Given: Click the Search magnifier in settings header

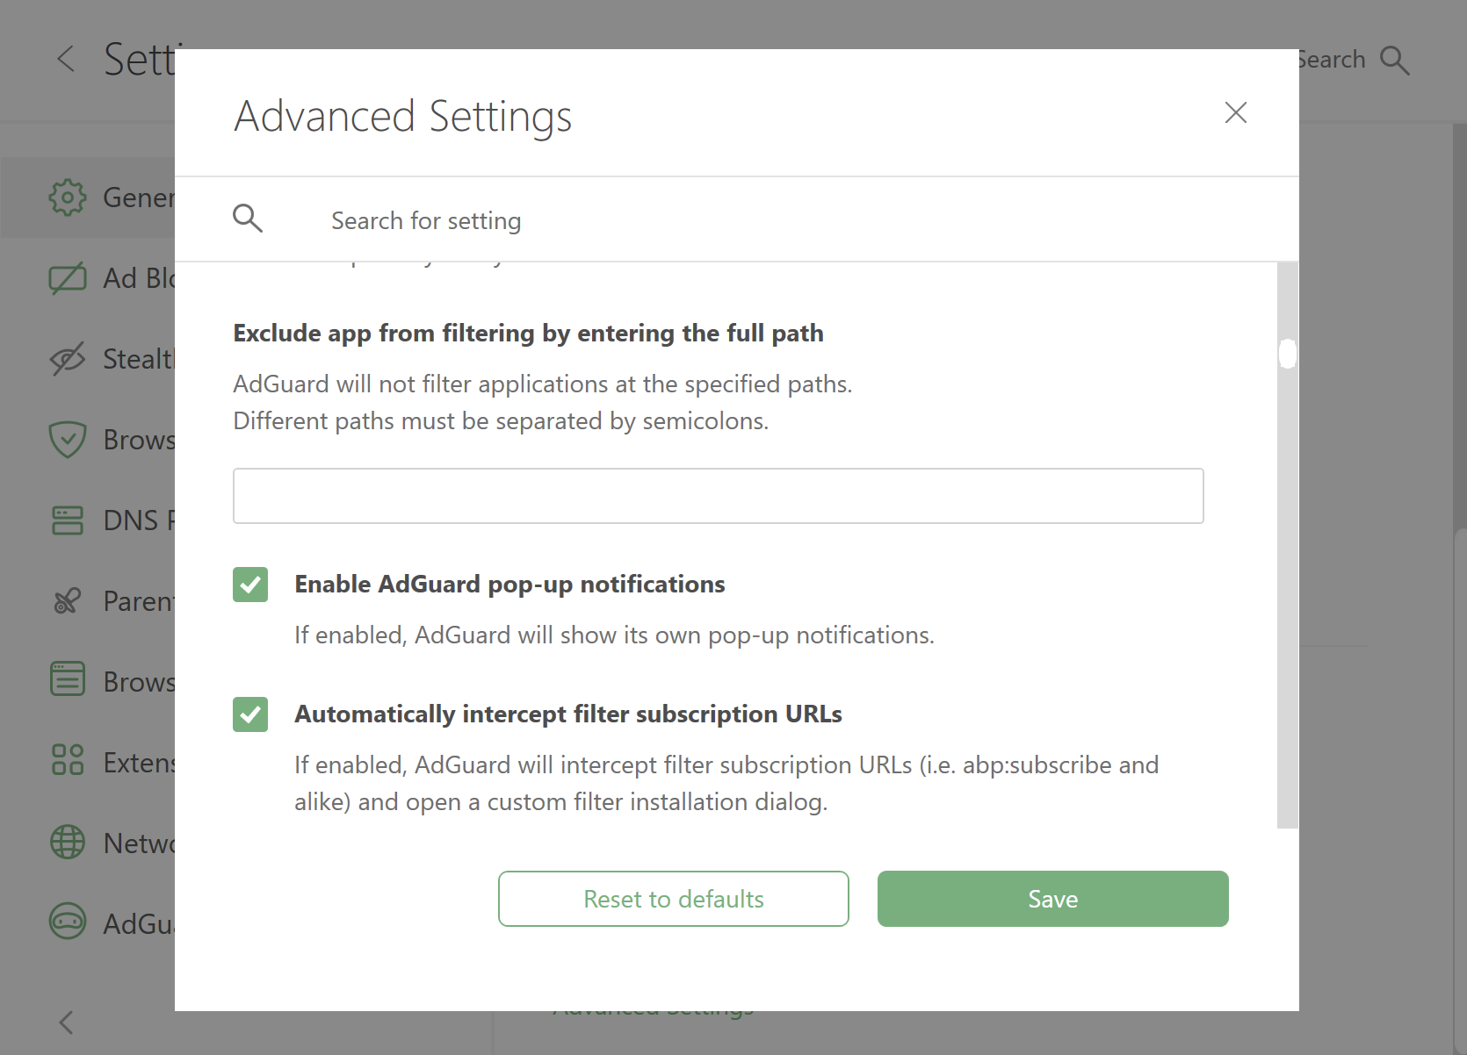Looking at the screenshot, I should pyautogui.click(x=1395, y=60).
